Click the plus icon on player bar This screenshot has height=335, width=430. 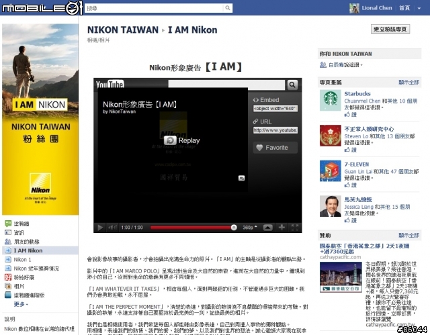282,228
